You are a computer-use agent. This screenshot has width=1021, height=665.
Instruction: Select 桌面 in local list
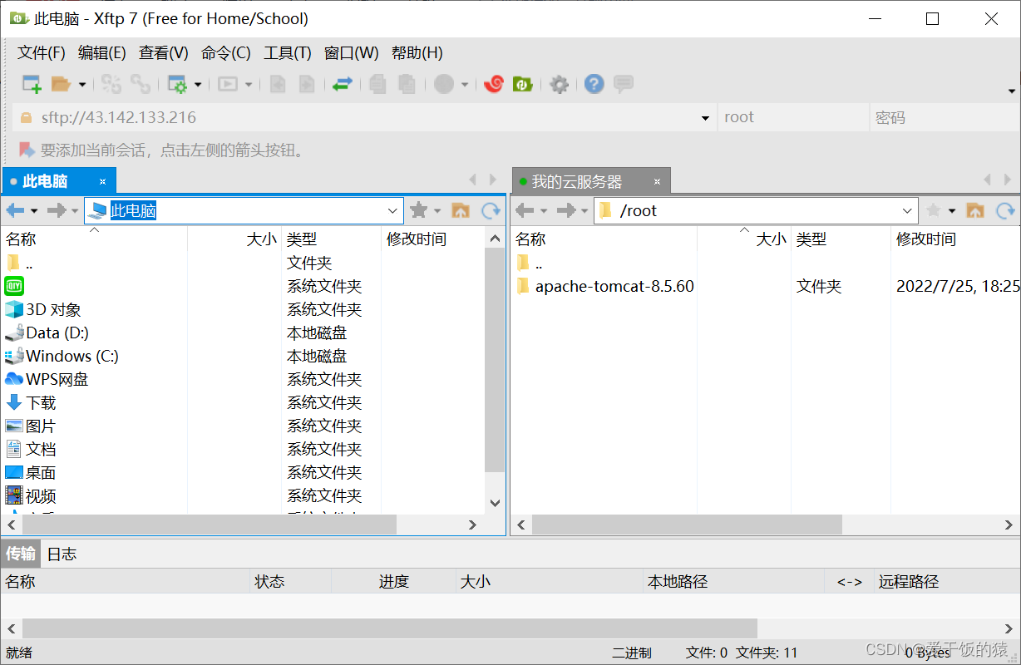41,473
